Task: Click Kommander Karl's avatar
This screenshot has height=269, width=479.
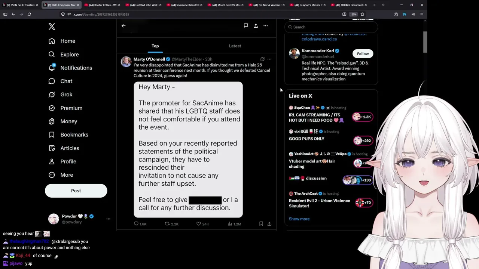Action: point(294,53)
